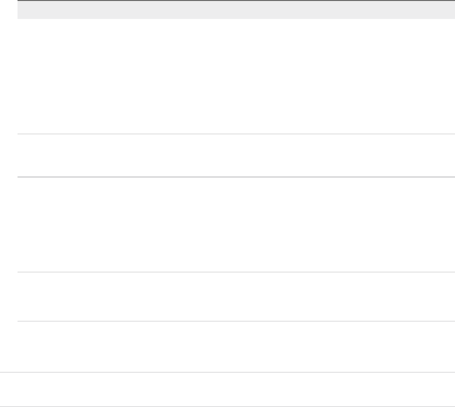
Task: Click the gray table header bar
Action: tap(232, 10)
